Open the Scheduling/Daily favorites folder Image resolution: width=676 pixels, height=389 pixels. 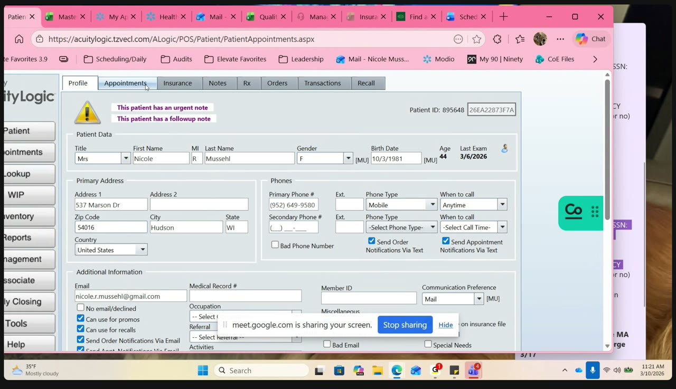click(x=115, y=59)
